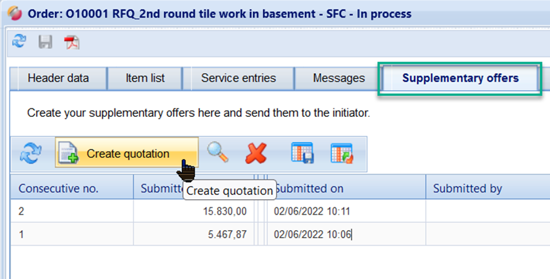
Task: Delete offer with the red X icon
Action: click(256, 153)
